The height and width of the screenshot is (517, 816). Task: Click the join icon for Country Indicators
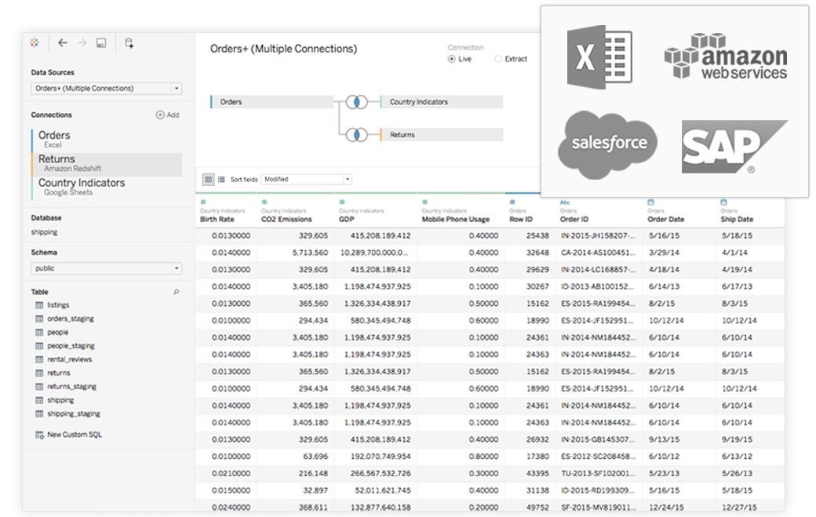coord(356,102)
